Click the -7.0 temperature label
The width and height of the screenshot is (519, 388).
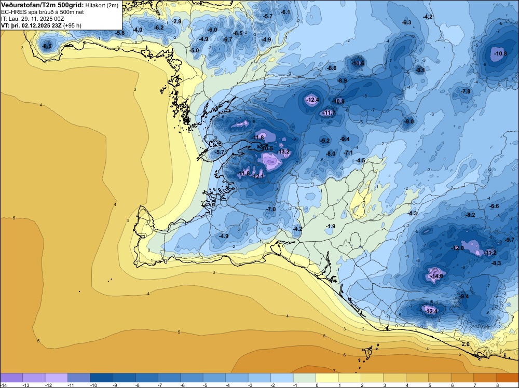[x=271, y=209]
